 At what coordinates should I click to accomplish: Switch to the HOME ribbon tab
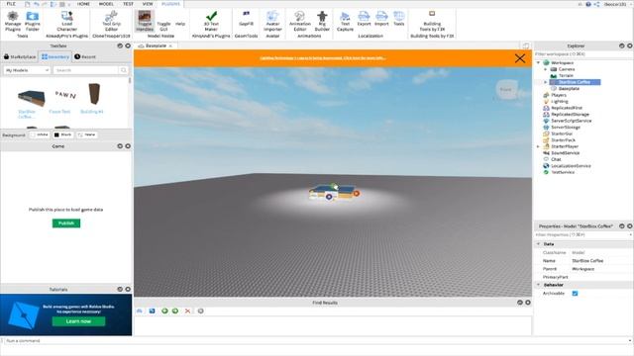[83, 4]
